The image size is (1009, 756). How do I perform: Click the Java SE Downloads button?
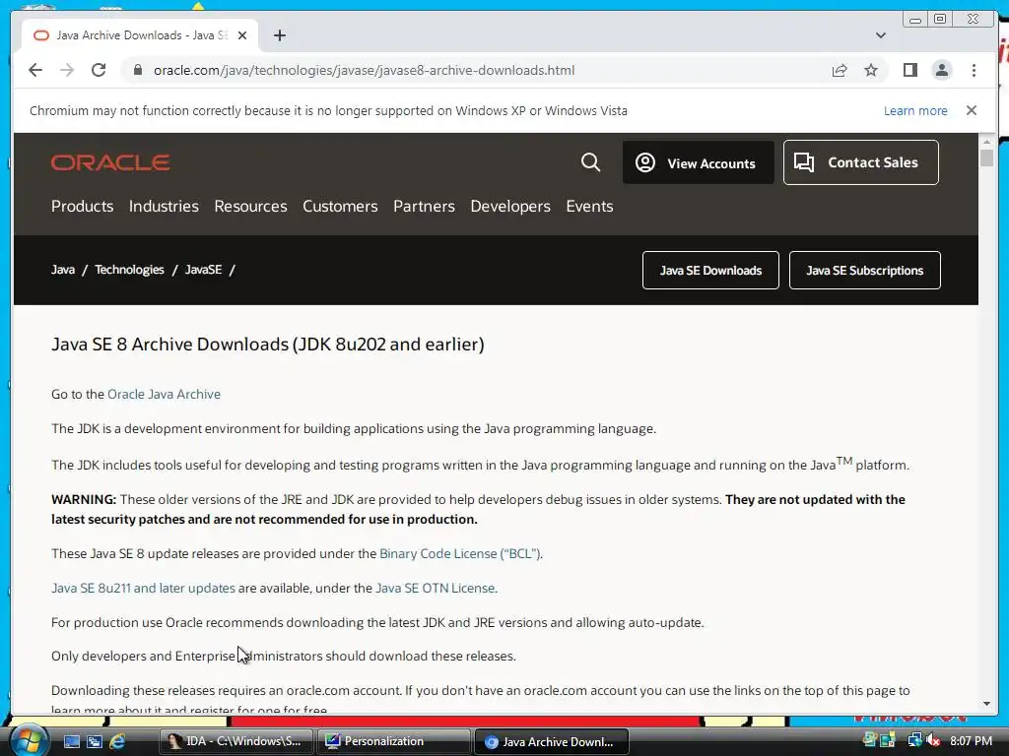(x=710, y=270)
